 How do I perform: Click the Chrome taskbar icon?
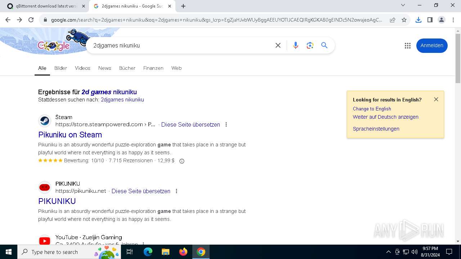pyautogui.click(x=201, y=252)
